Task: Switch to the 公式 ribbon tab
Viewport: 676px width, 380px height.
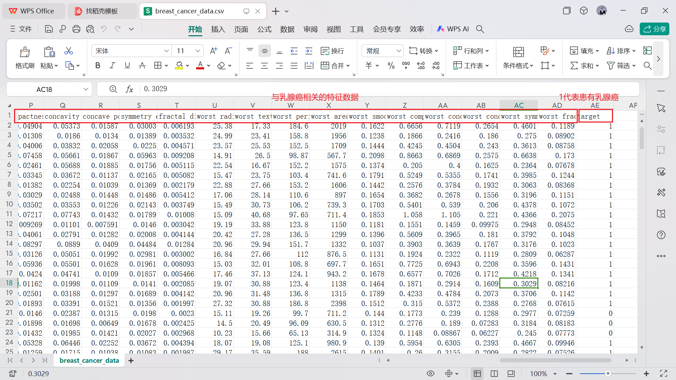Action: click(x=264, y=29)
